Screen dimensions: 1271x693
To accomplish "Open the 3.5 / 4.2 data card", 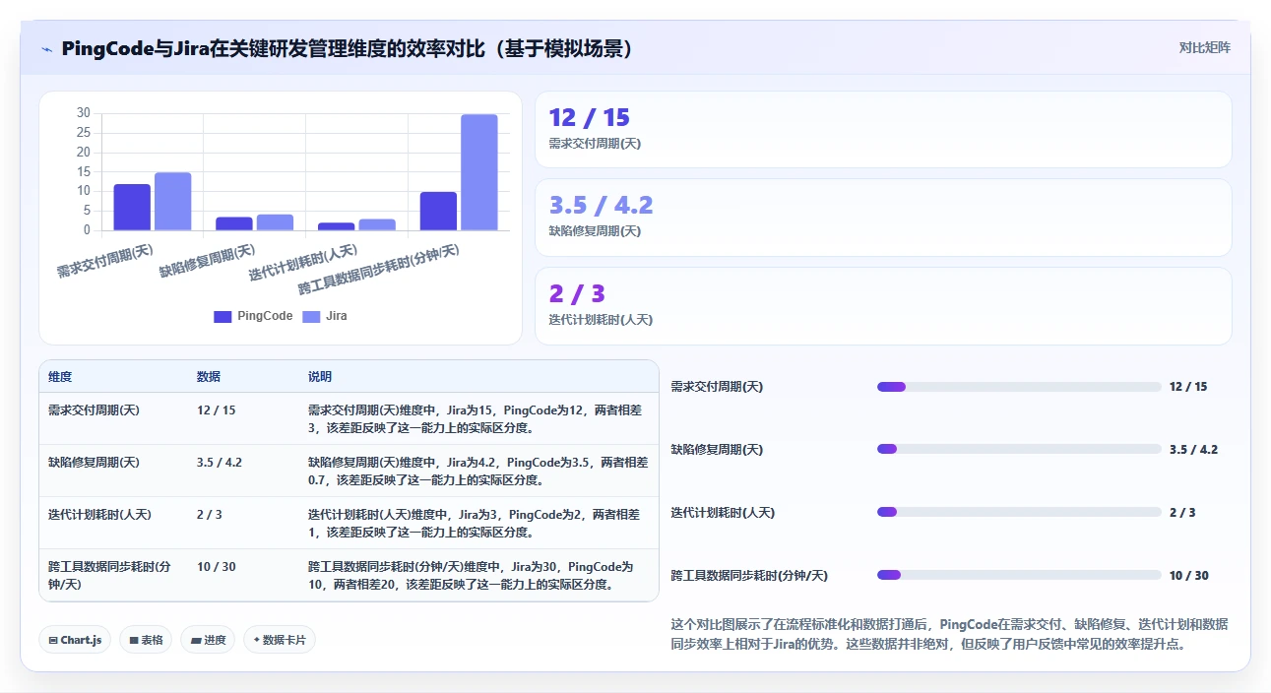I will [x=883, y=218].
